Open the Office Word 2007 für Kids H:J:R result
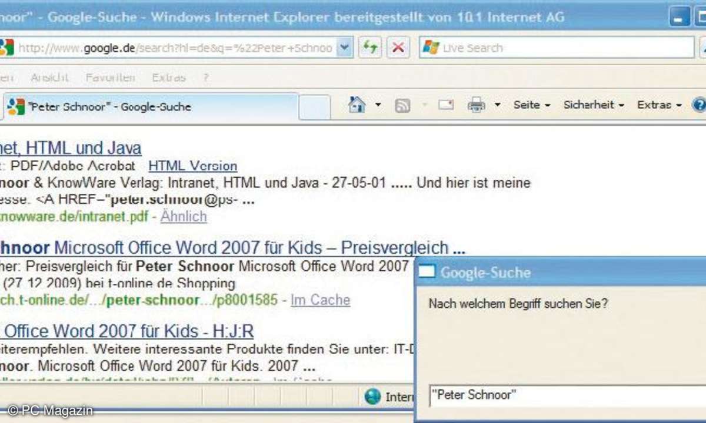The width and height of the screenshot is (706, 423). point(127,331)
